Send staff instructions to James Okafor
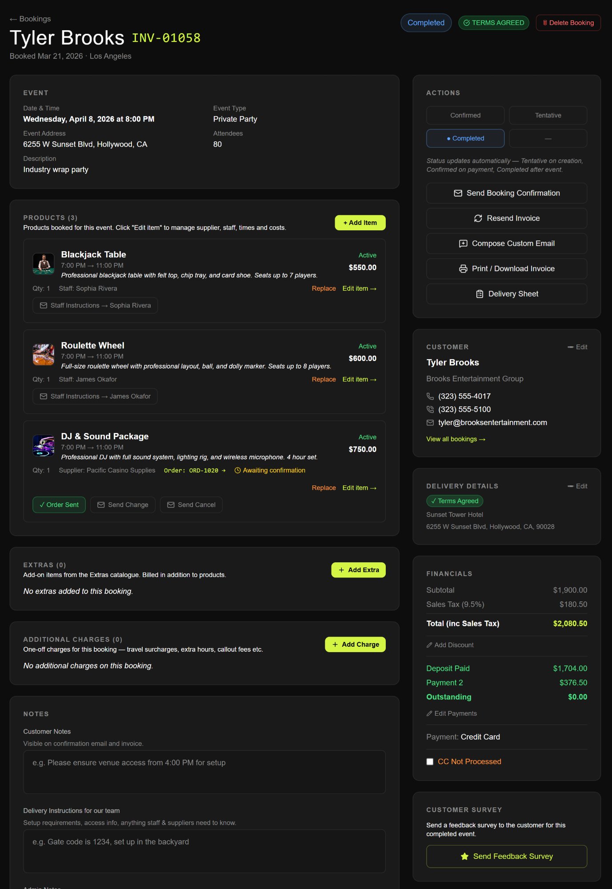 coord(95,396)
